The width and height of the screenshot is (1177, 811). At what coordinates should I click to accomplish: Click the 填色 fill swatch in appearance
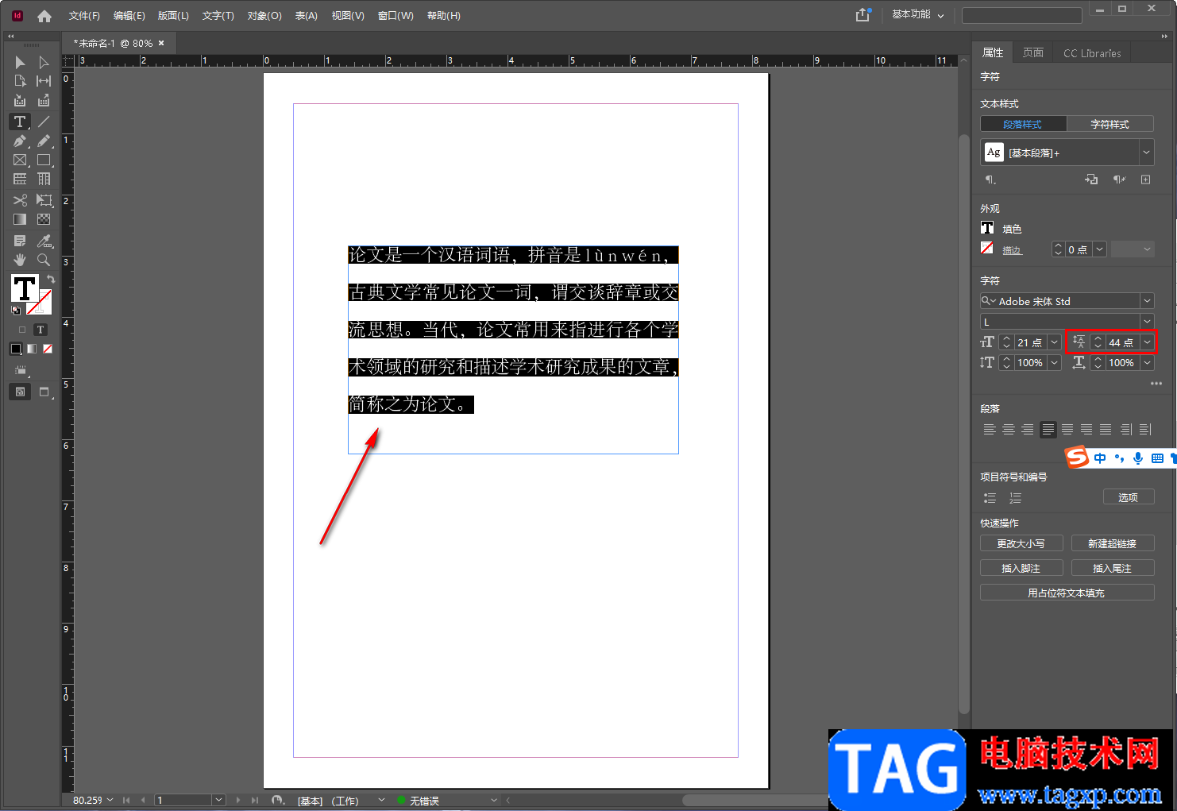tap(987, 228)
